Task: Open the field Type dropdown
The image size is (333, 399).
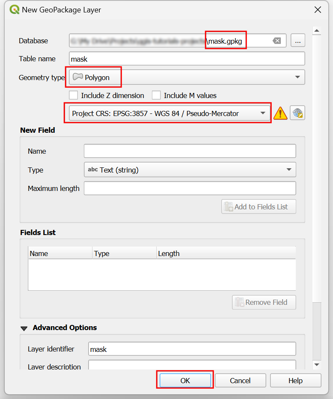Action: 190,170
